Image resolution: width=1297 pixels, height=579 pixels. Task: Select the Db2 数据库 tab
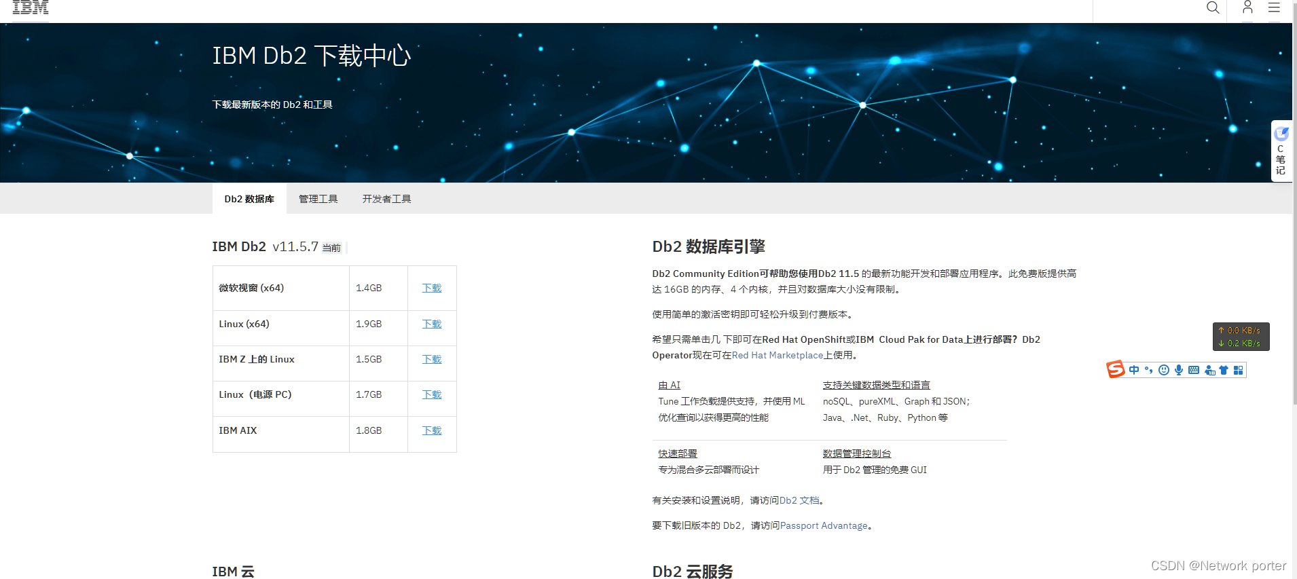click(x=249, y=199)
